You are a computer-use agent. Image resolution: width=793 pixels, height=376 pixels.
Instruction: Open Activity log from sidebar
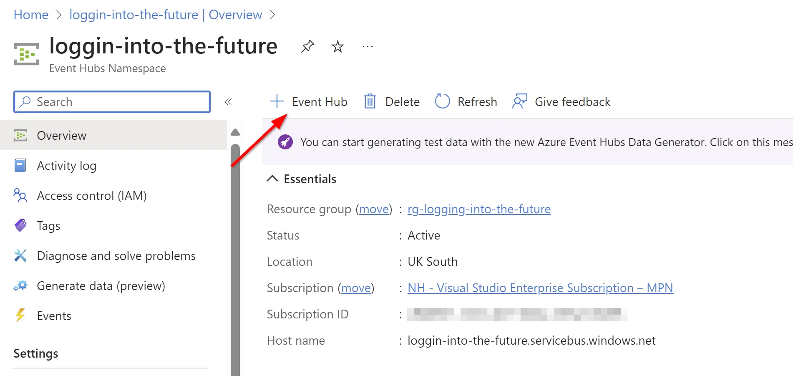(x=113, y=166)
